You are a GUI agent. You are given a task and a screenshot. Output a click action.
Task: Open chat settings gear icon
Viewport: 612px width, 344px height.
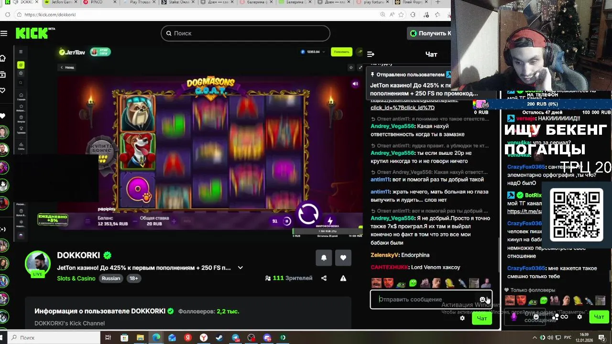tap(462, 318)
